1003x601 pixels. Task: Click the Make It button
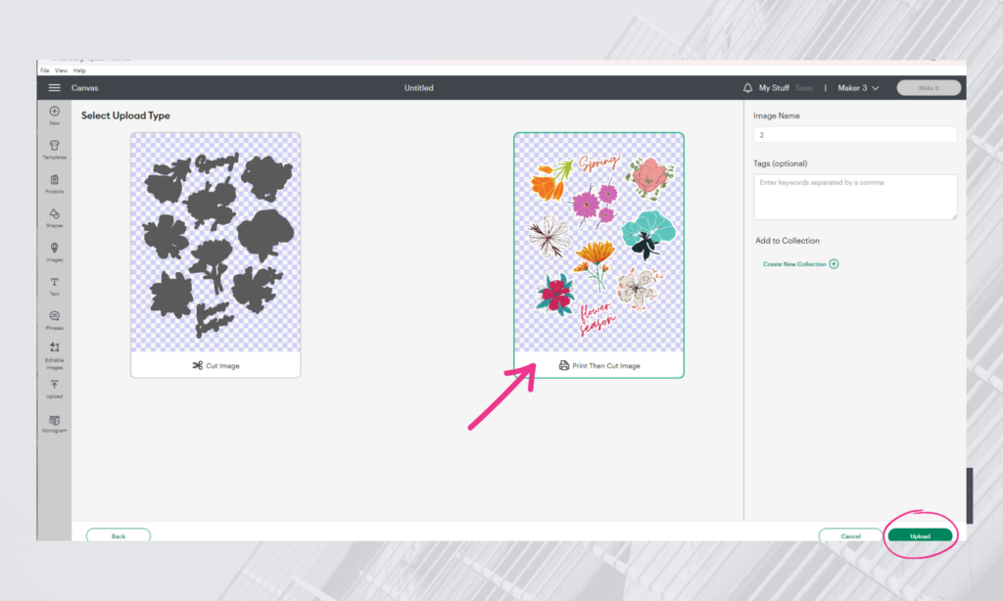tap(929, 87)
